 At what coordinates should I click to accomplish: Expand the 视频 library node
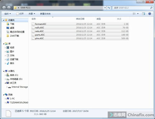coord(5,48)
